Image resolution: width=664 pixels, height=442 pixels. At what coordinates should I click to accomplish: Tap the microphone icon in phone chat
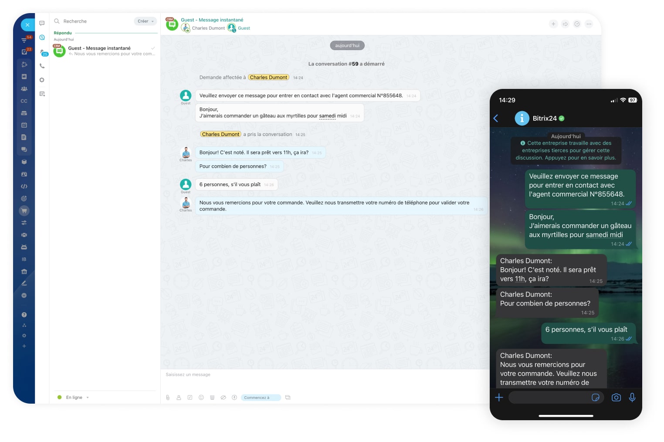coord(632,398)
